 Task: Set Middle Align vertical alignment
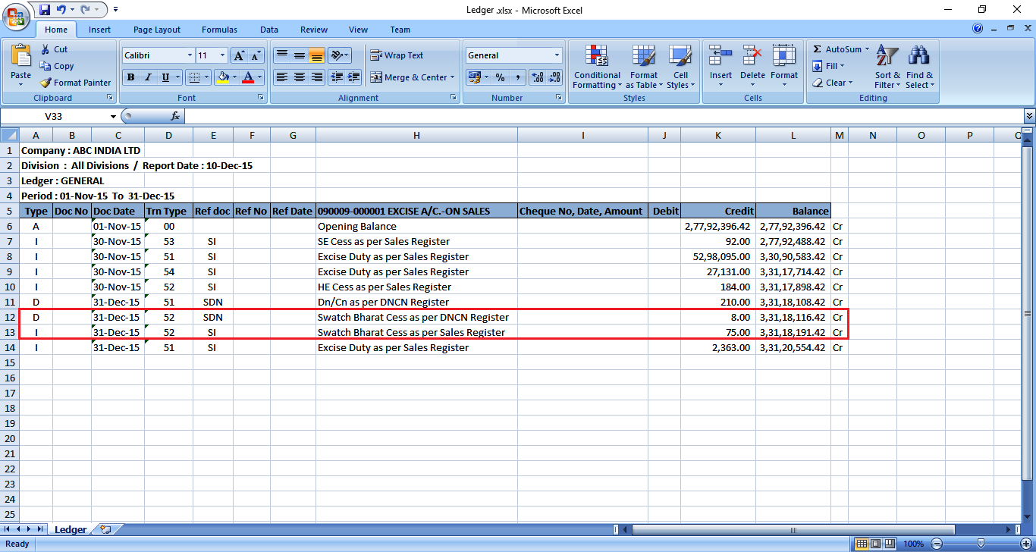pos(299,55)
